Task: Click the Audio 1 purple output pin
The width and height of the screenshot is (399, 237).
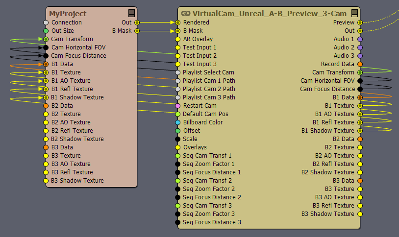Action: click(x=360, y=39)
